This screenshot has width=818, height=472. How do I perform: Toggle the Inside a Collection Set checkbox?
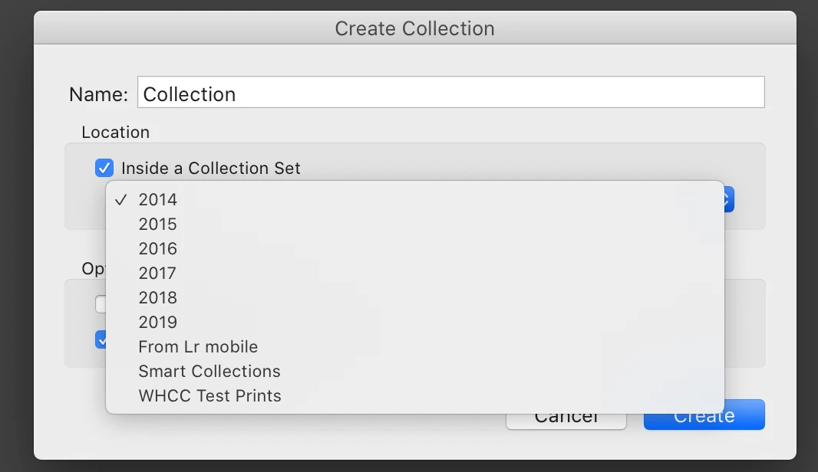pos(104,168)
